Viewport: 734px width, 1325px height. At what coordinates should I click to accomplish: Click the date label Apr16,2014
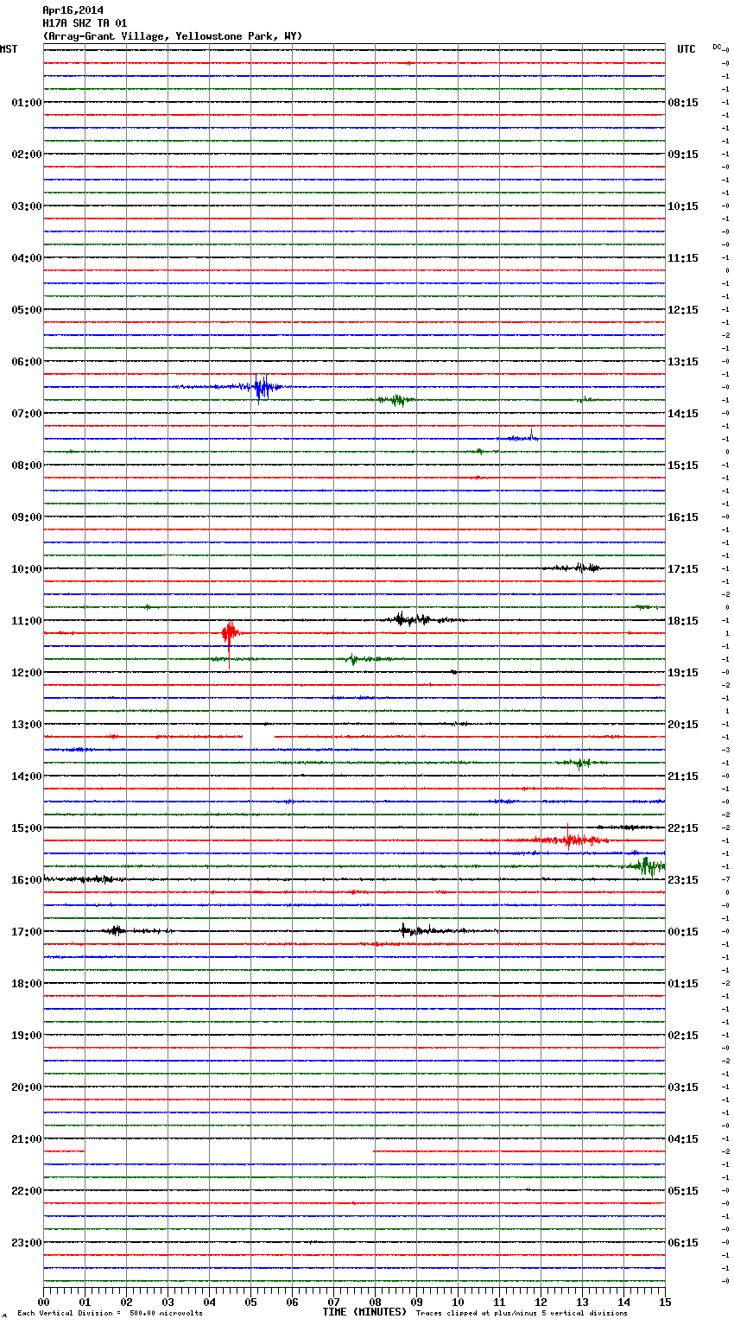point(73,10)
